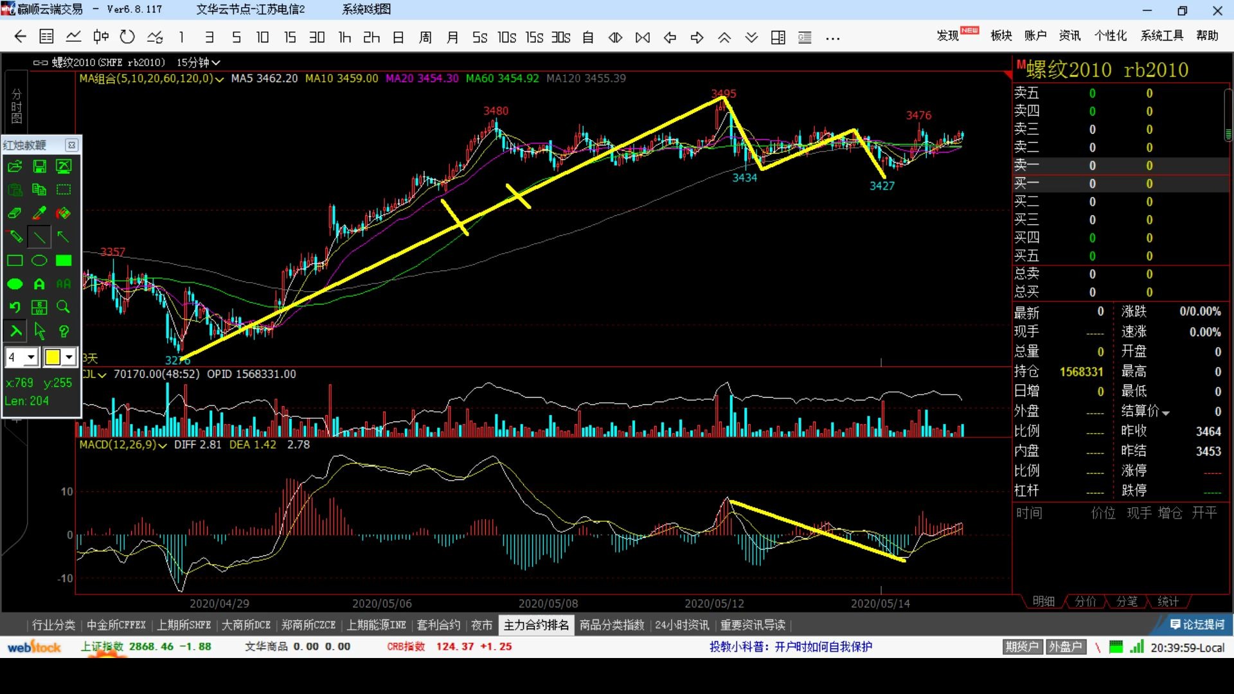Image resolution: width=1234 pixels, height=694 pixels.
Task: Shift chart right with hollow right arrow
Action: tap(697, 37)
